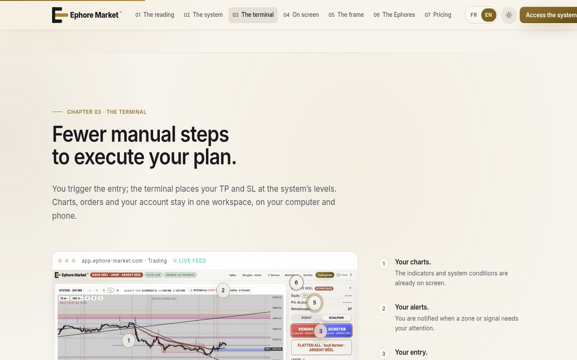Select the SCALPING tab in terminal preview

[x=336, y=318]
